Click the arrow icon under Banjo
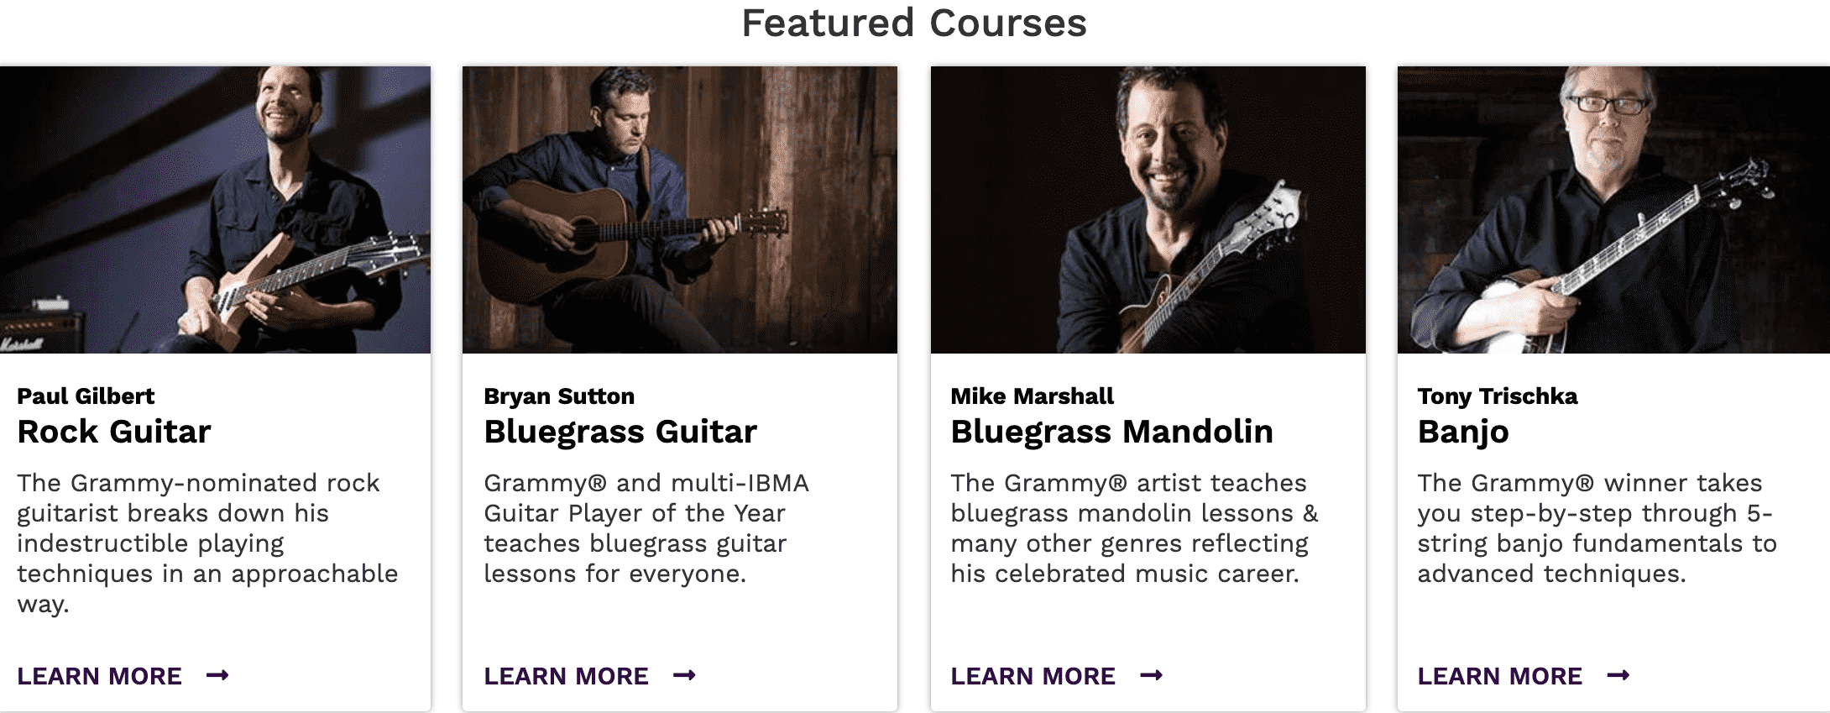The width and height of the screenshot is (1830, 713). tap(1618, 675)
